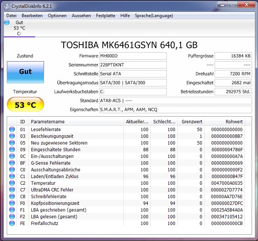Click raw value 00025A5B4A0A of LBA geschrieben
The width and height of the screenshot is (258, 241).
pyautogui.click(x=227, y=210)
